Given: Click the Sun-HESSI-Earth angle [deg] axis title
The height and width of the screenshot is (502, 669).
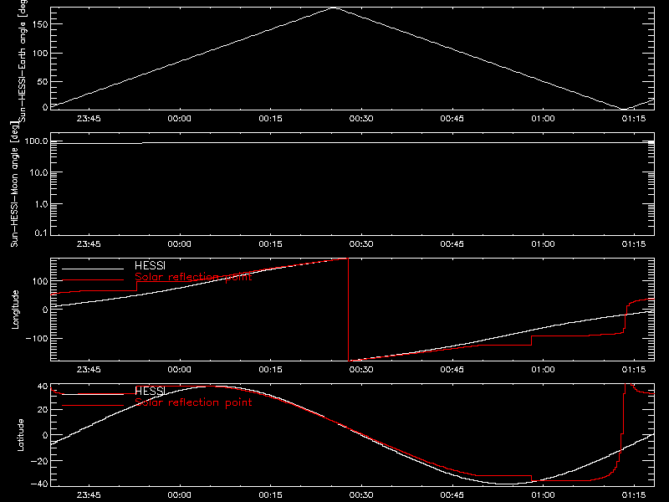Looking at the screenshot, I should coord(23,61).
